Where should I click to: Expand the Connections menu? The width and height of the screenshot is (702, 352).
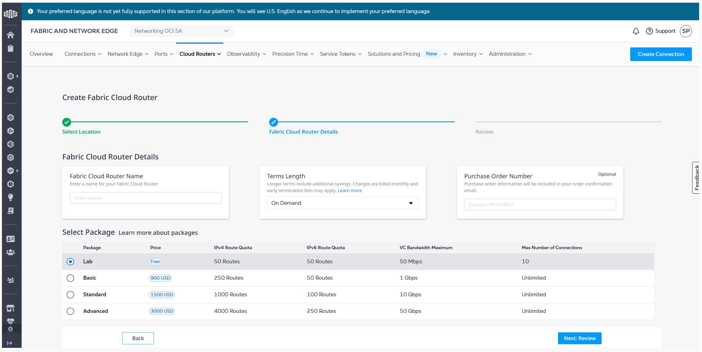coord(83,54)
